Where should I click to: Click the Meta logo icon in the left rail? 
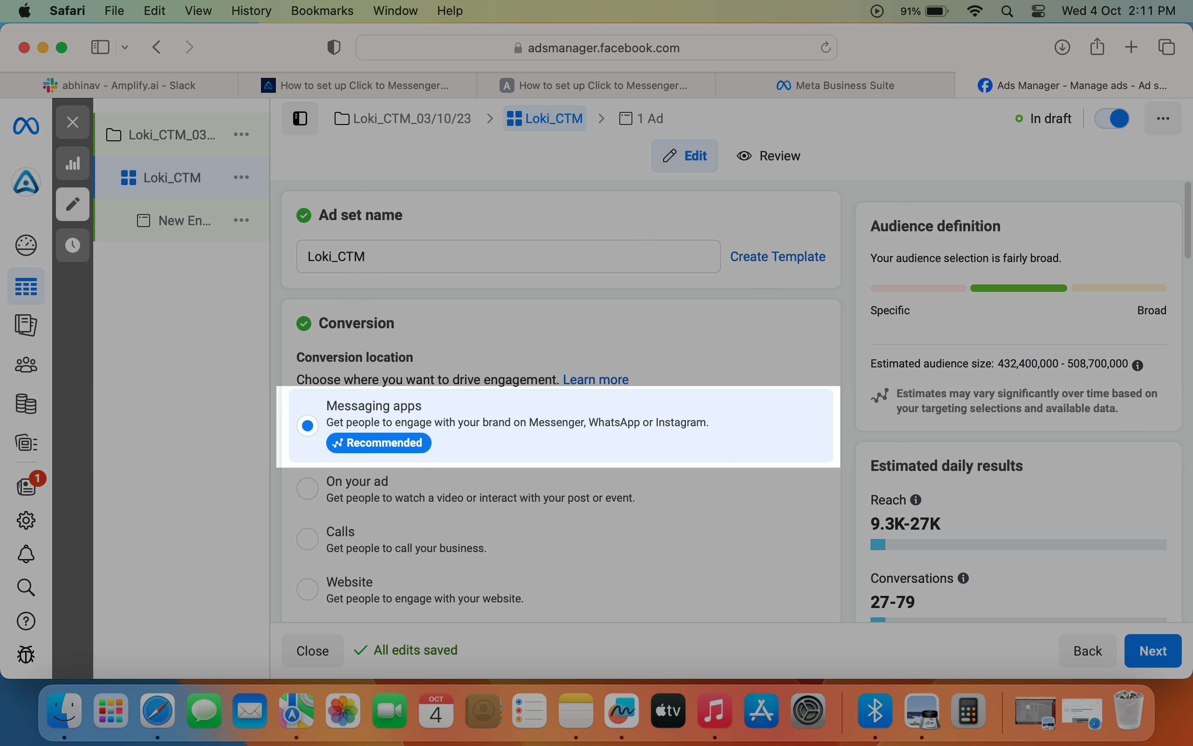point(26,126)
